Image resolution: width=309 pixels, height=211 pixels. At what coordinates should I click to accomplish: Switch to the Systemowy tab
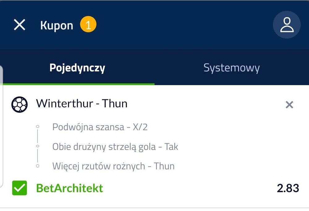pos(231,68)
